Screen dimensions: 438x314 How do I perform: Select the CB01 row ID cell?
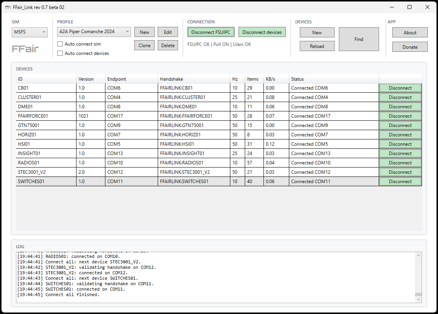(x=46, y=88)
